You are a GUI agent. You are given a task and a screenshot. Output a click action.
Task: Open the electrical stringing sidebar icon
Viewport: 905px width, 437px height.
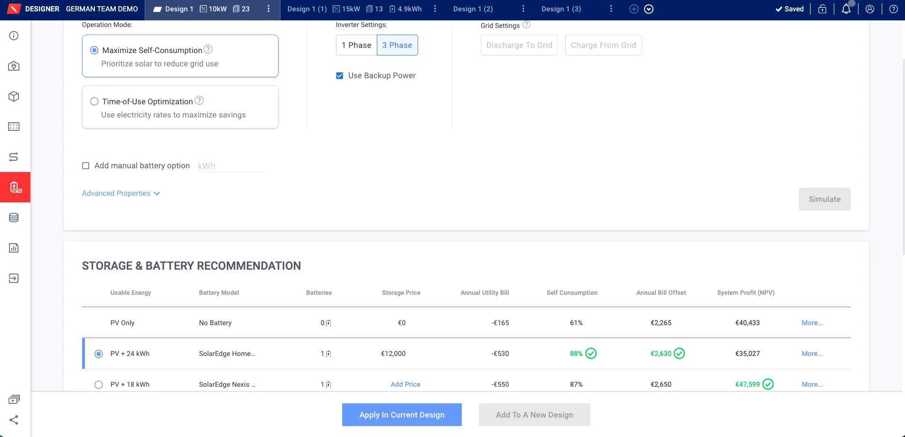14,157
